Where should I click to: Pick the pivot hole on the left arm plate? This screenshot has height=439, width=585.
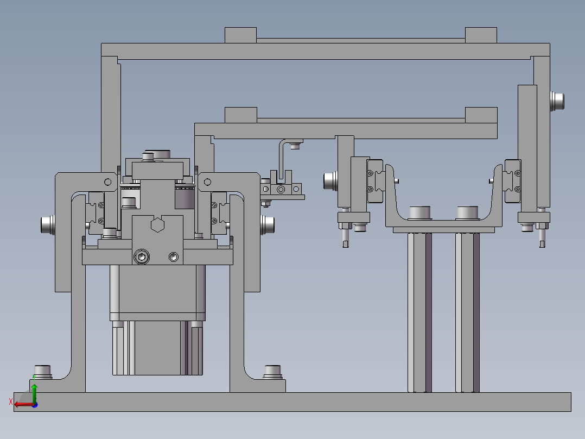pyautogui.click(x=108, y=182)
